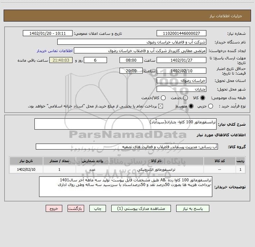Click the ترانسفورماتور الکترونیکی table cell
The width and height of the screenshot is (255, 247).
(x=156, y=169)
